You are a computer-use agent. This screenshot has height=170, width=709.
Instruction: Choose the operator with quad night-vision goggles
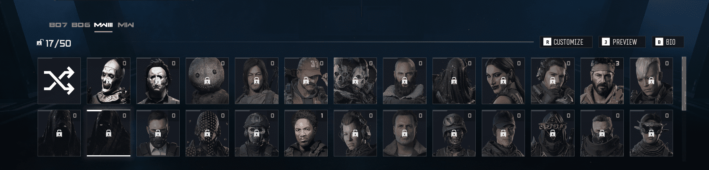pyautogui.click(x=553, y=133)
